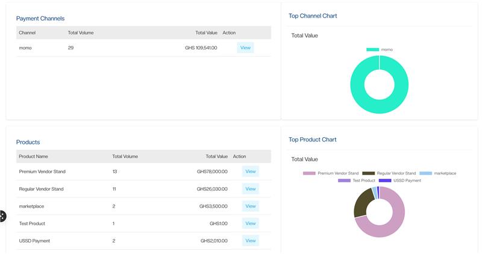The image size is (482, 254).
Task: Click the GHS2,010.00 value cell
Action: click(214, 241)
